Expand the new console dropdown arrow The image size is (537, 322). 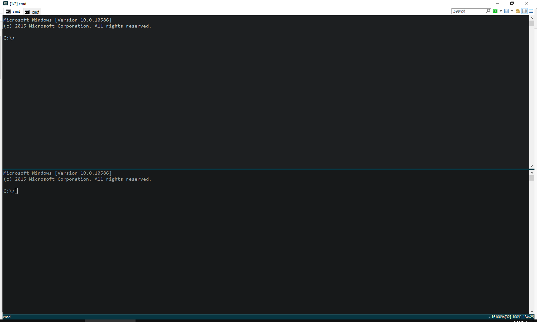coord(501,11)
